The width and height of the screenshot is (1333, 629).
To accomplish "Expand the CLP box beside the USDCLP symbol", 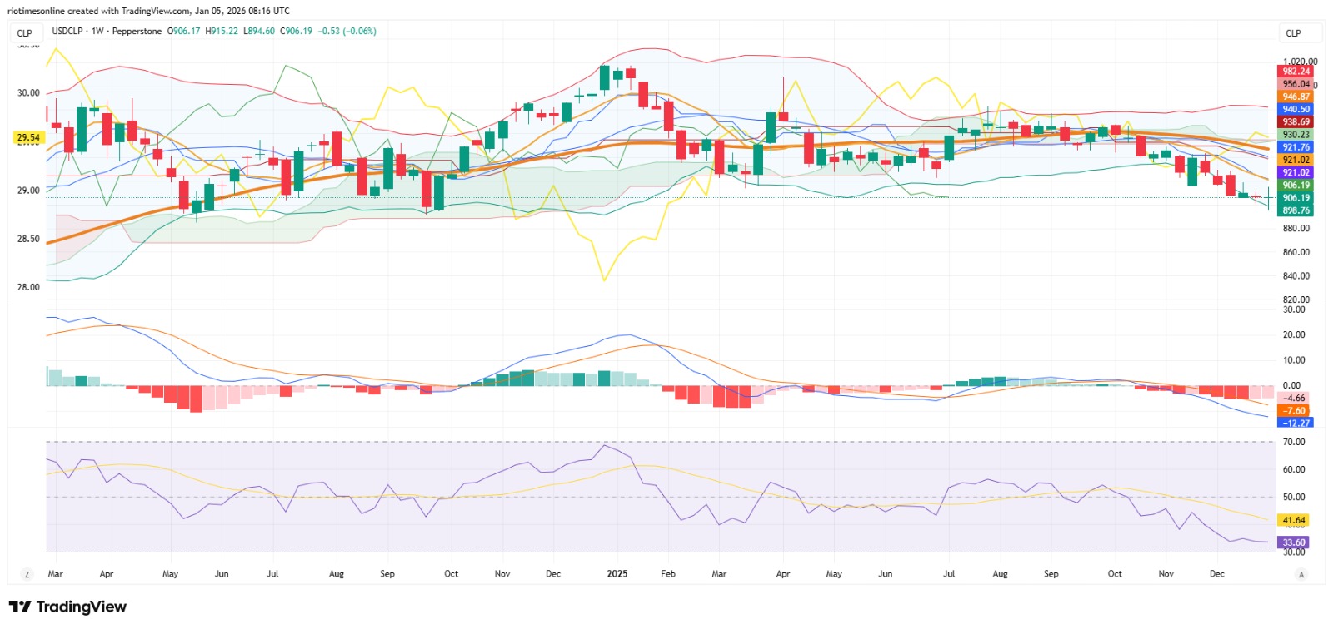I will pyautogui.click(x=25, y=33).
